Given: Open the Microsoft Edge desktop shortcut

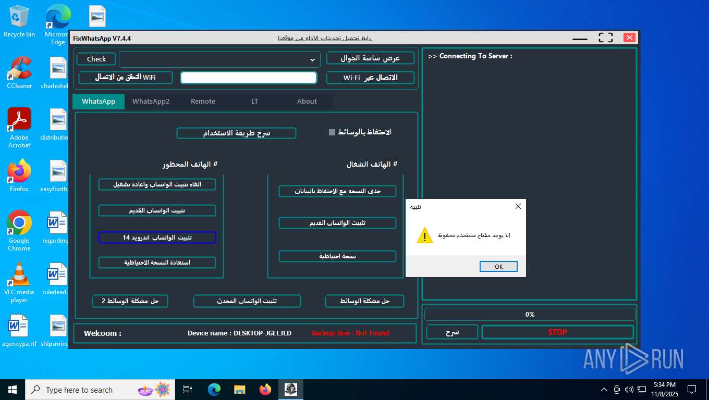Looking at the screenshot, I should point(57,24).
